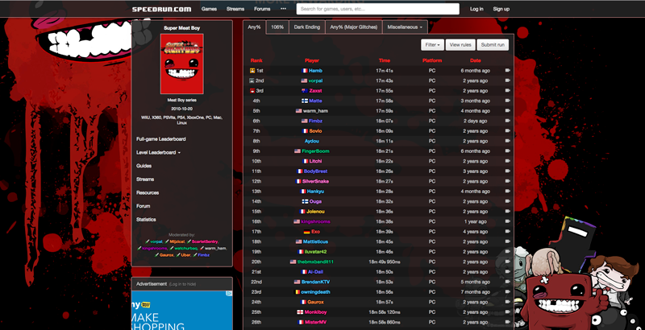Switch to Any% (Major Glitches) tab

coord(354,27)
